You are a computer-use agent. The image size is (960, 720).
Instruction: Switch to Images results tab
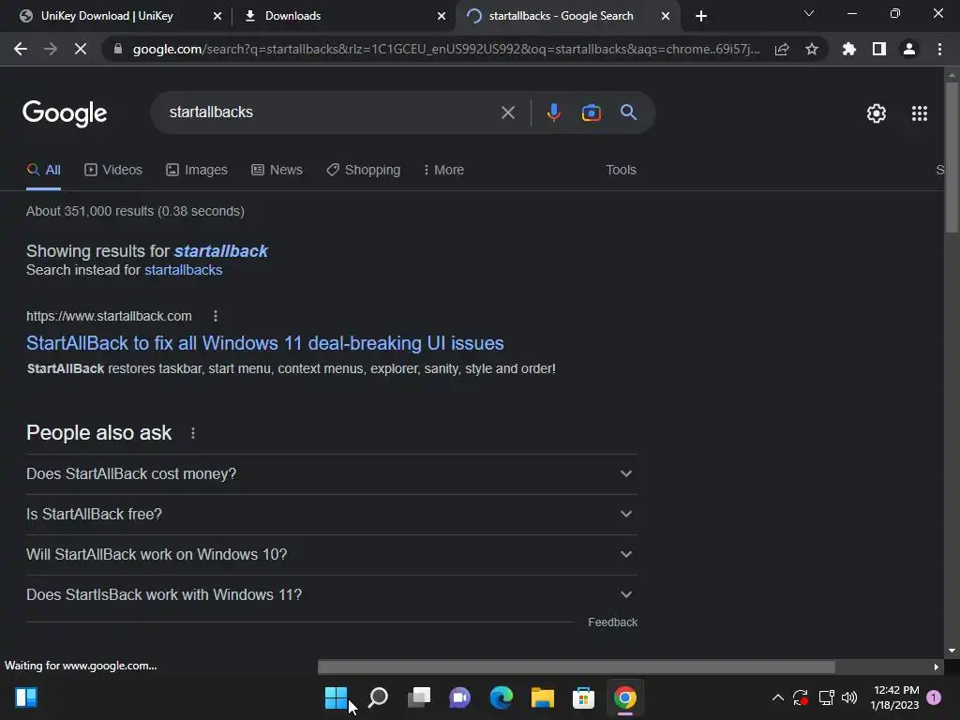click(x=197, y=171)
